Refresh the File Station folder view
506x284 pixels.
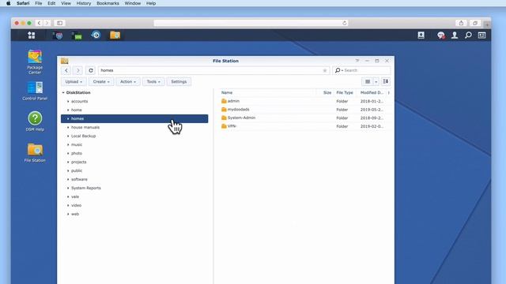point(91,70)
